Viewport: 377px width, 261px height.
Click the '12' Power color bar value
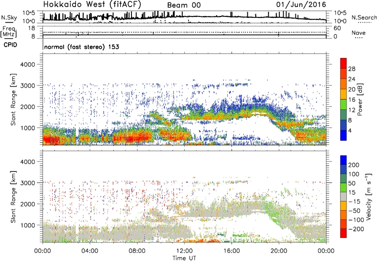(x=352, y=110)
